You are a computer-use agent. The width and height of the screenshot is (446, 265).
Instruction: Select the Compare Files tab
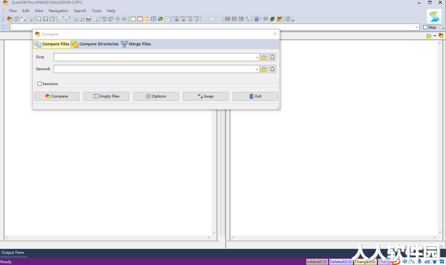tap(52, 44)
